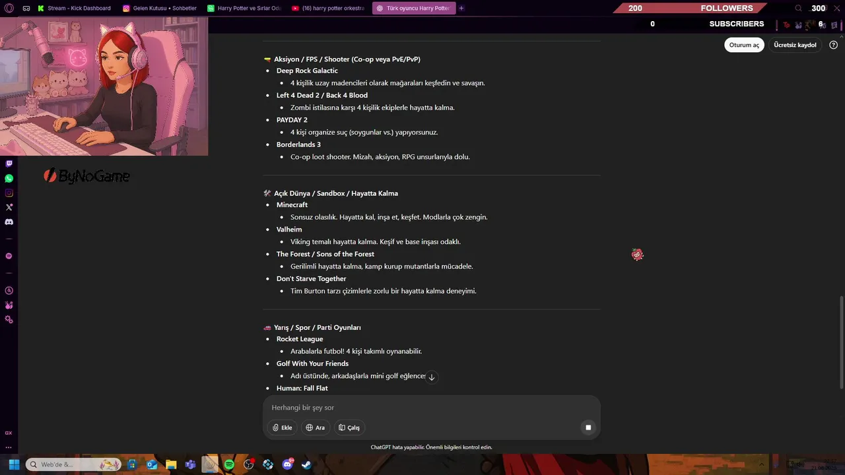
Task: Open X (Twitter) from the Opera sidebar
Action: pyautogui.click(x=9, y=207)
